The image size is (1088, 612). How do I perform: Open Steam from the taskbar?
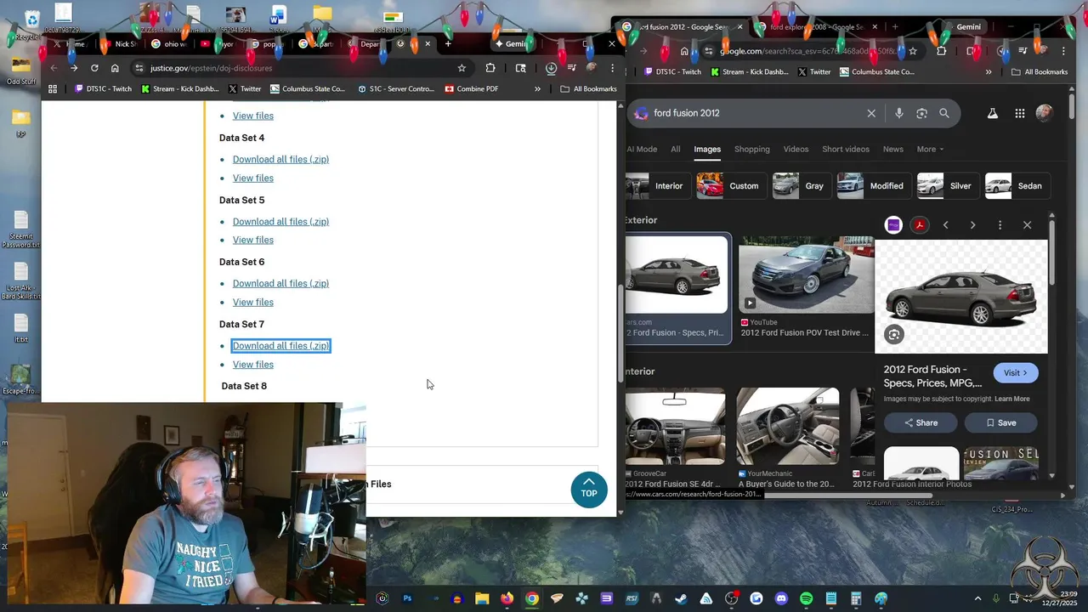pyautogui.click(x=681, y=598)
